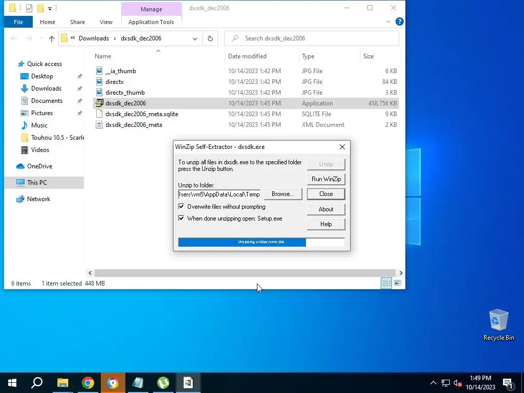
Task: Click the horizontal scrollbar in file list
Action: [x=245, y=273]
